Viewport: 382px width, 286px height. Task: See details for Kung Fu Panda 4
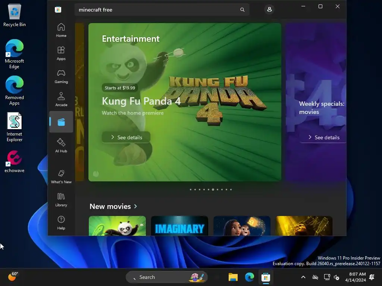(126, 137)
